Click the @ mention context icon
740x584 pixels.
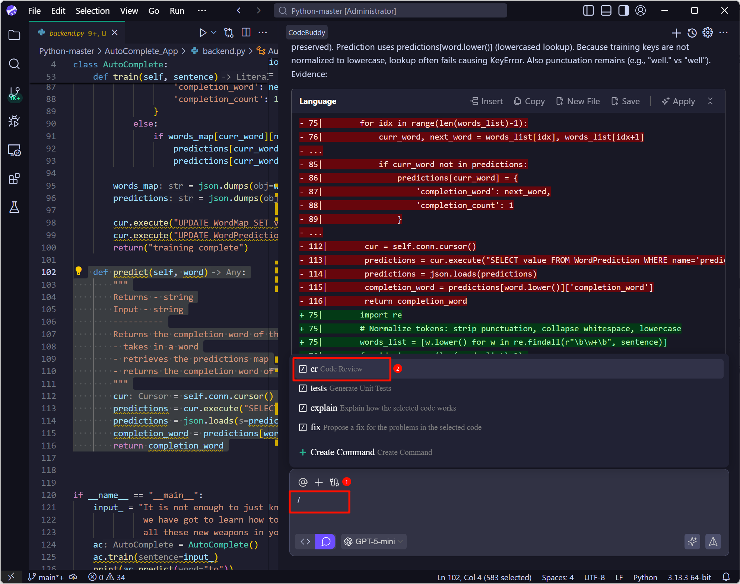303,482
